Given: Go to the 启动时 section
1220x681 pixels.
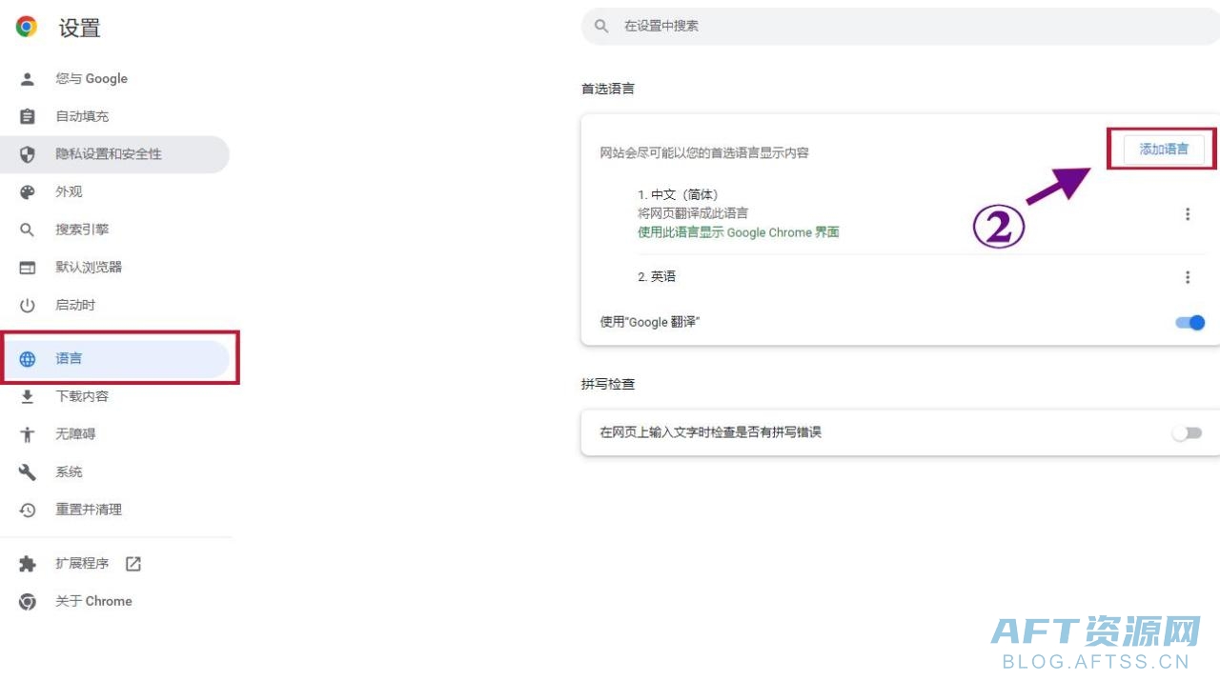Looking at the screenshot, I should click(114, 306).
